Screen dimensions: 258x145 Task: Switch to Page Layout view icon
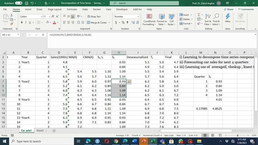(x=212, y=135)
